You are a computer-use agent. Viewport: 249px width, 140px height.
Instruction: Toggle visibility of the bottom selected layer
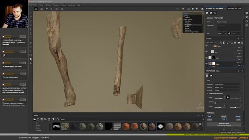click(207, 64)
